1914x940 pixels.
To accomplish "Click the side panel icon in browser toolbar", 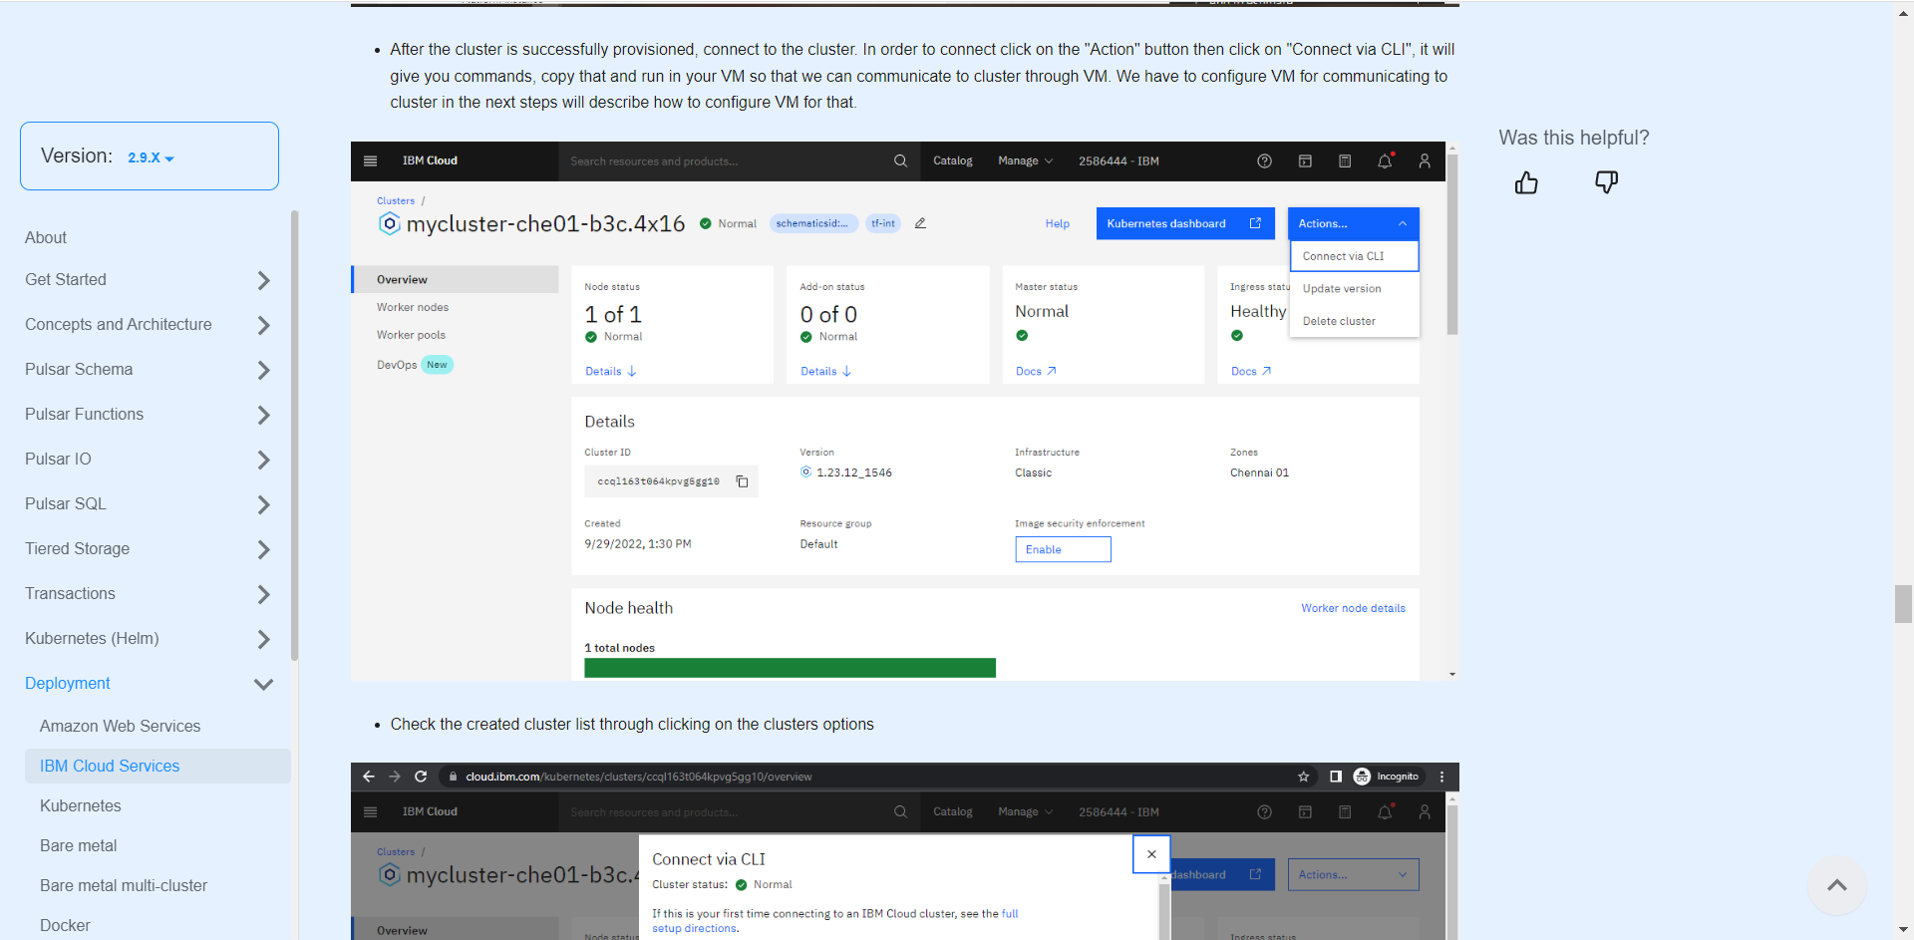I will tap(1336, 777).
